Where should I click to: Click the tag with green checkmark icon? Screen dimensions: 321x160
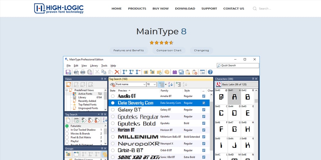(x=84, y=120)
